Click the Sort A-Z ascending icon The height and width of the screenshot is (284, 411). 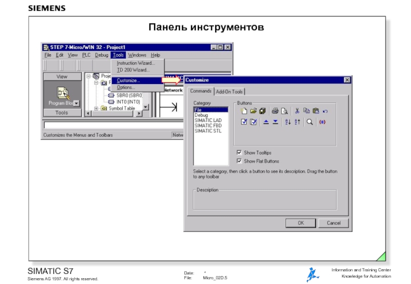[x=288, y=122]
